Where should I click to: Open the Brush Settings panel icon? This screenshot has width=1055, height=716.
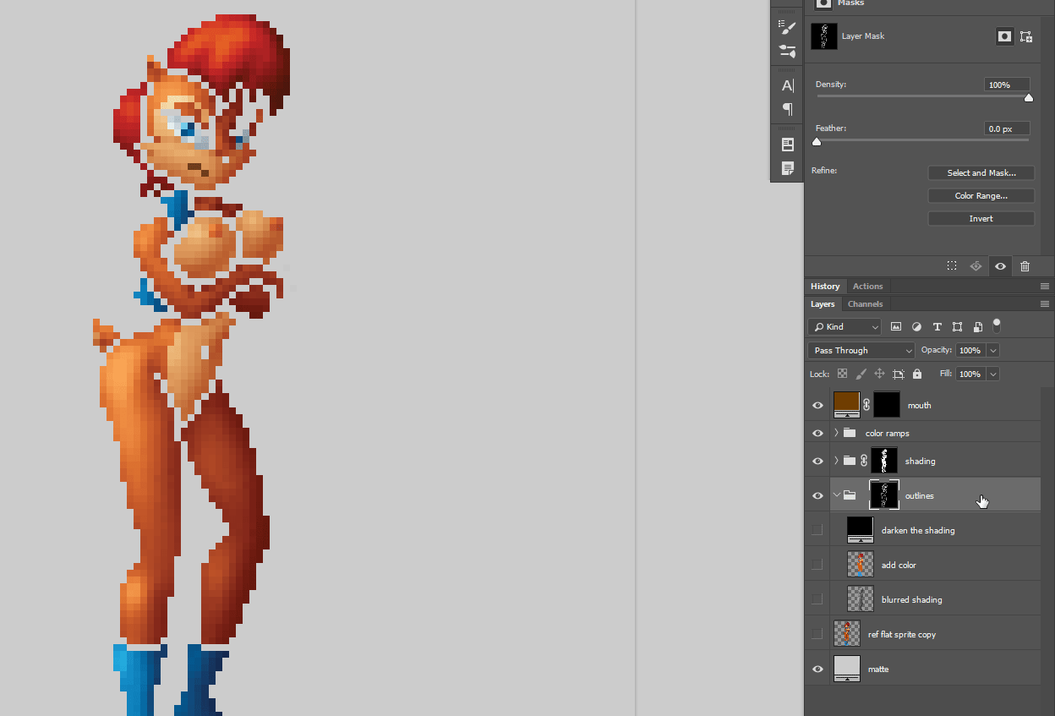pyautogui.click(x=787, y=28)
